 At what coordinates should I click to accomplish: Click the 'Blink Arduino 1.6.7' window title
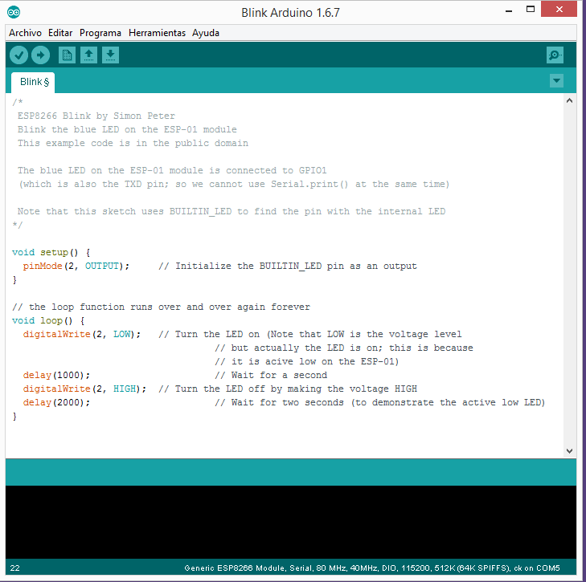click(290, 13)
